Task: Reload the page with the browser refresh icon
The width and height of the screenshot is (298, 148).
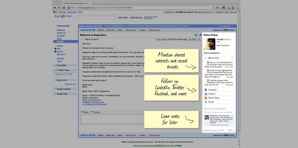Action: pyautogui.click(x=64, y=8)
